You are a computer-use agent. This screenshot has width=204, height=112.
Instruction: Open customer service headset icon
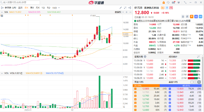(168, 2)
